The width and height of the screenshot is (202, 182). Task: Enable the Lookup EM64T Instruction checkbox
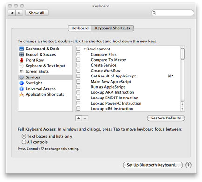[x=78, y=98]
